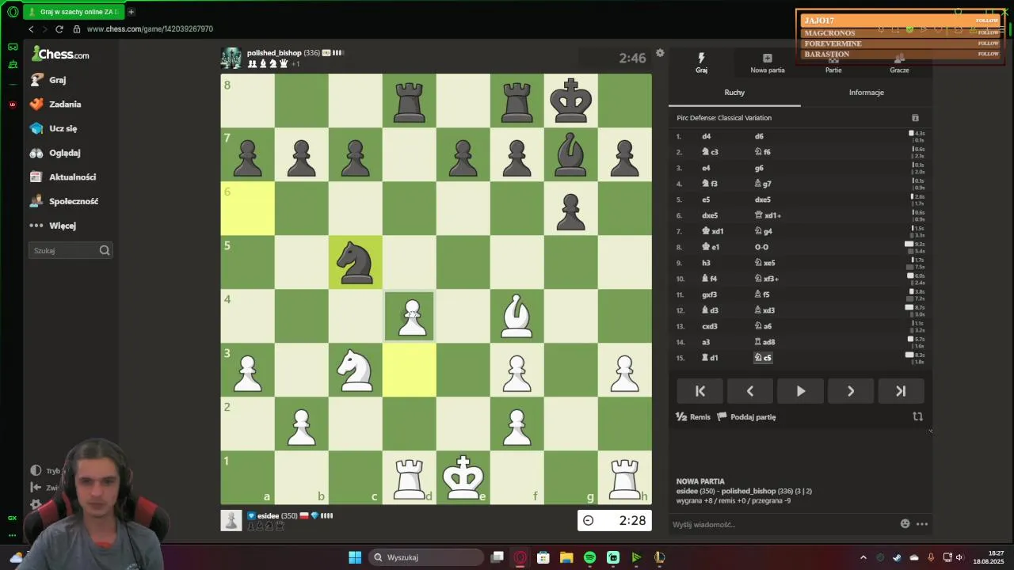Open a new browser tab
Image resolution: width=1014 pixels, height=570 pixels.
tap(131, 12)
